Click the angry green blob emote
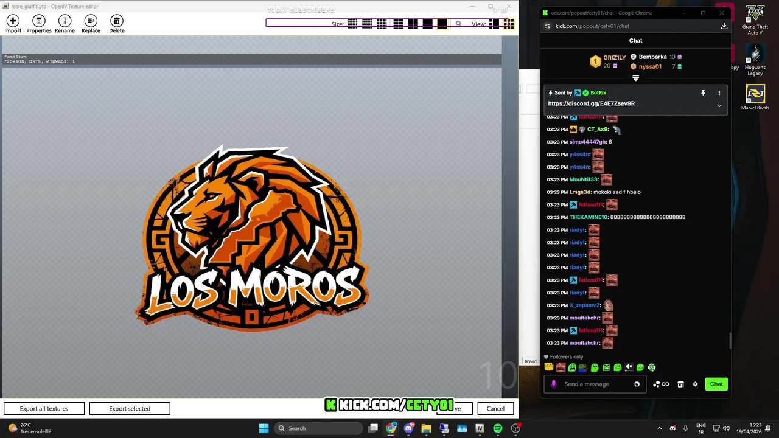This screenshot has height=438, width=779. point(606,367)
